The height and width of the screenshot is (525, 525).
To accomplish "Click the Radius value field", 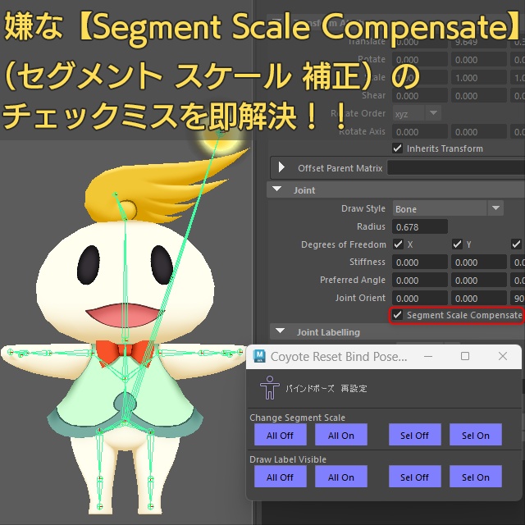I will click(420, 226).
